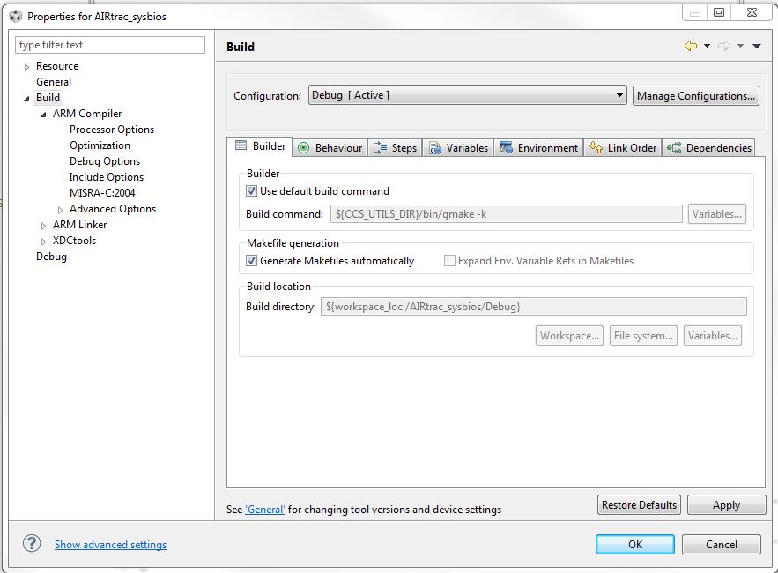Open the view menu triangle icon

click(756, 46)
